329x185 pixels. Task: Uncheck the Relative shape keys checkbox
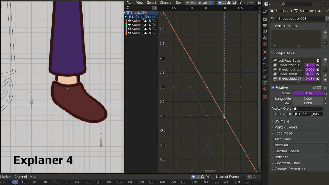273,88
